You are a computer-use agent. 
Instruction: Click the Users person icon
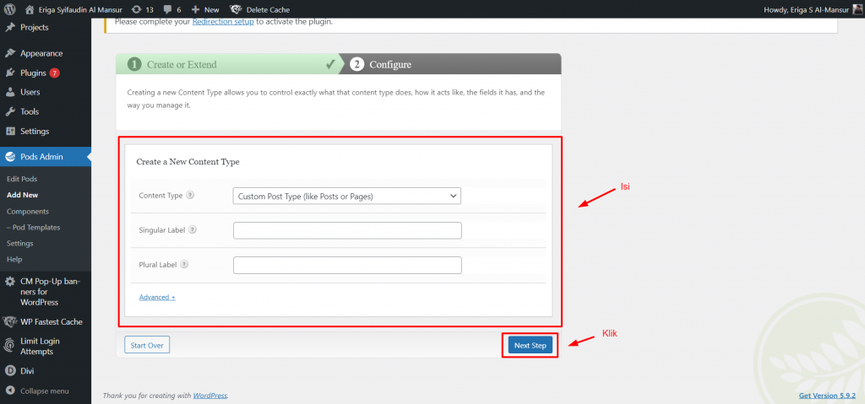pyautogui.click(x=10, y=92)
